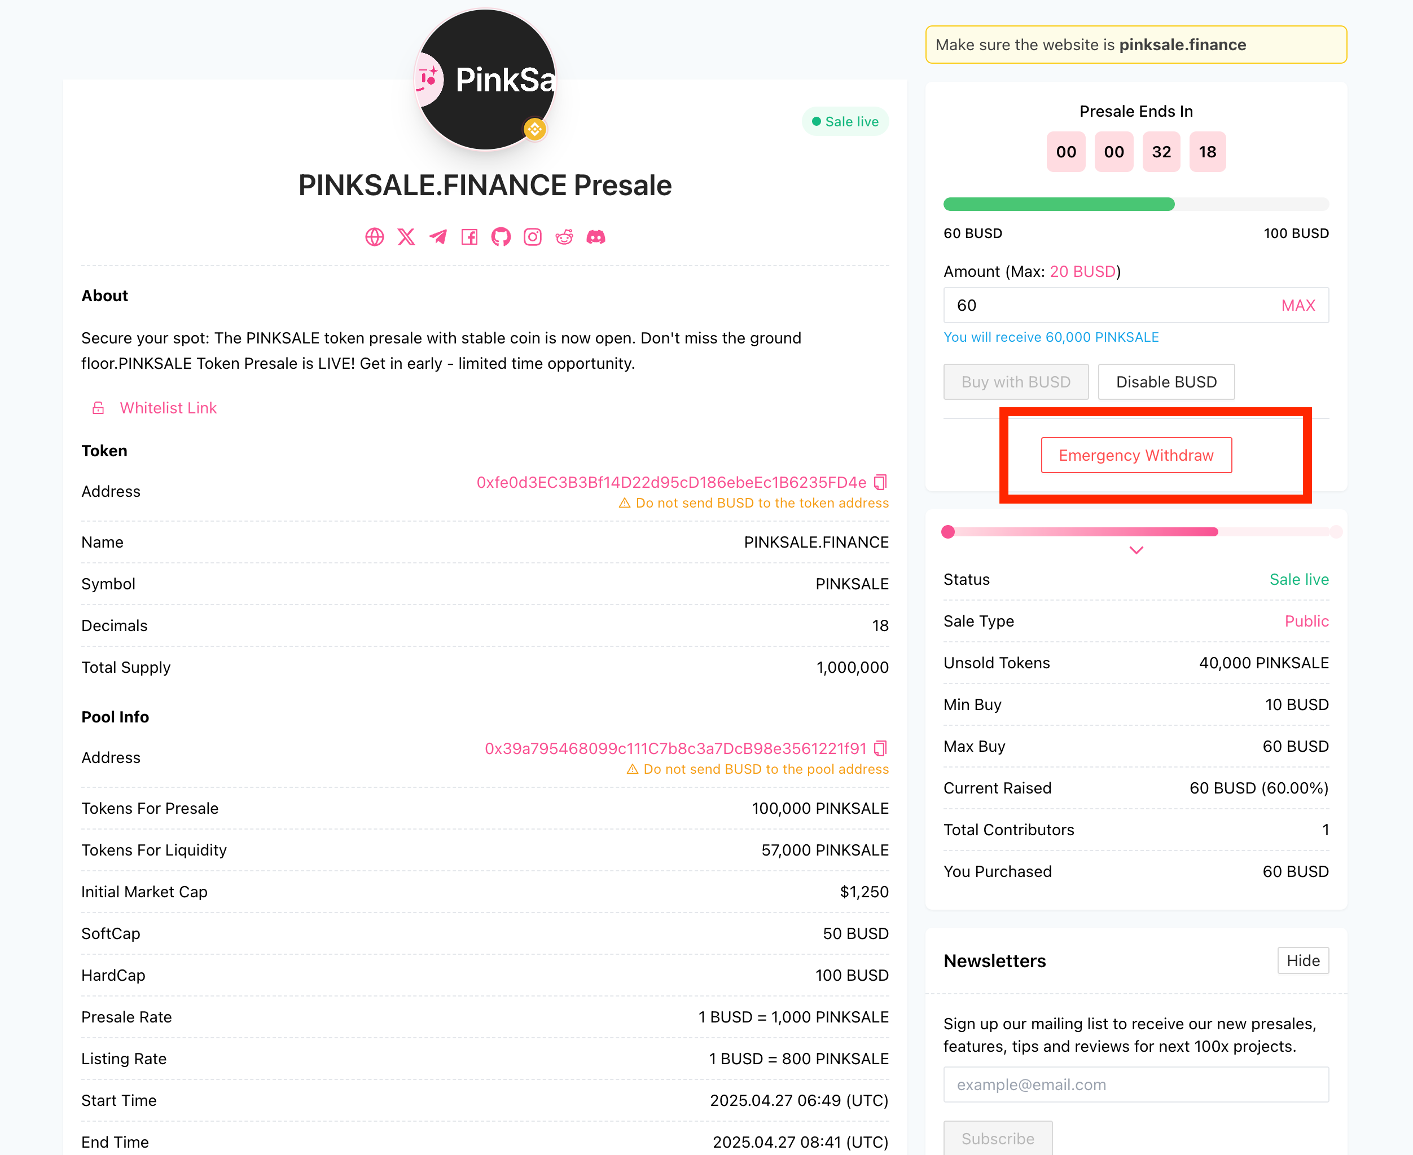Open the Instagram social icon
Image resolution: width=1413 pixels, height=1155 pixels.
[x=533, y=237]
